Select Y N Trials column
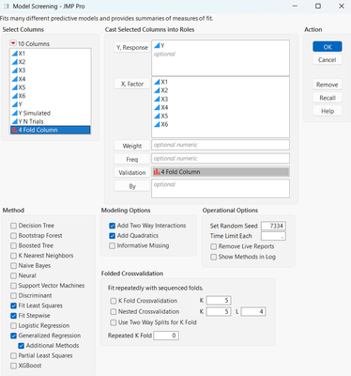 [51, 121]
